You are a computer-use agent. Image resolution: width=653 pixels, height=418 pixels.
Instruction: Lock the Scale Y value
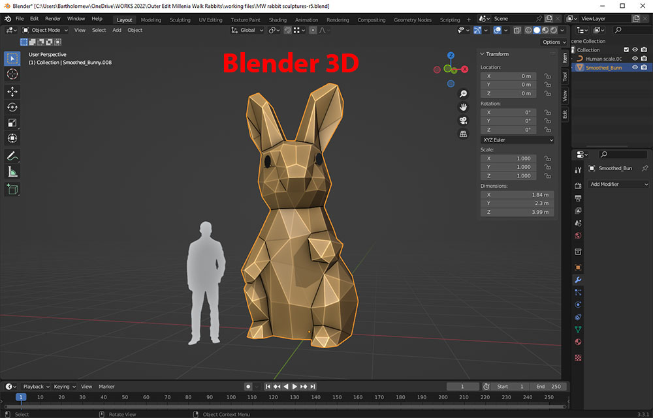[548, 167]
